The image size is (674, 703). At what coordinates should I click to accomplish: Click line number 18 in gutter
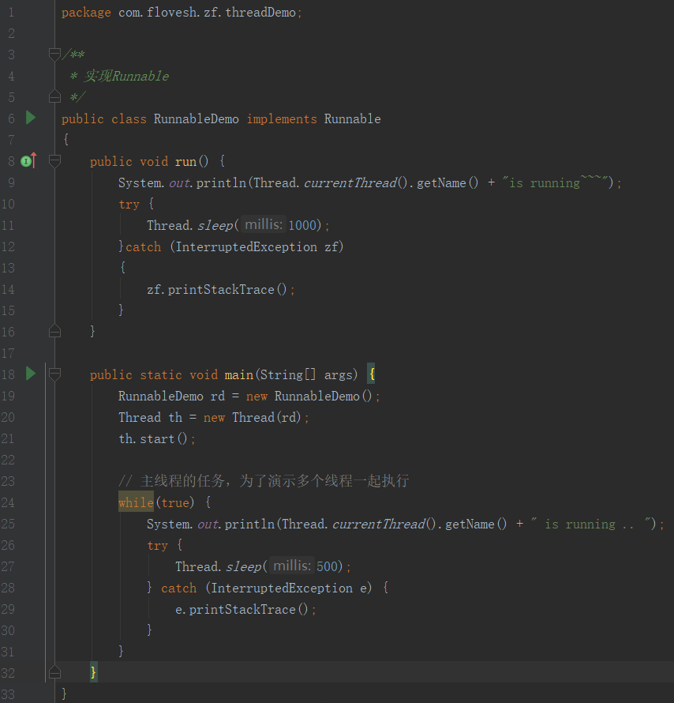[x=8, y=374]
